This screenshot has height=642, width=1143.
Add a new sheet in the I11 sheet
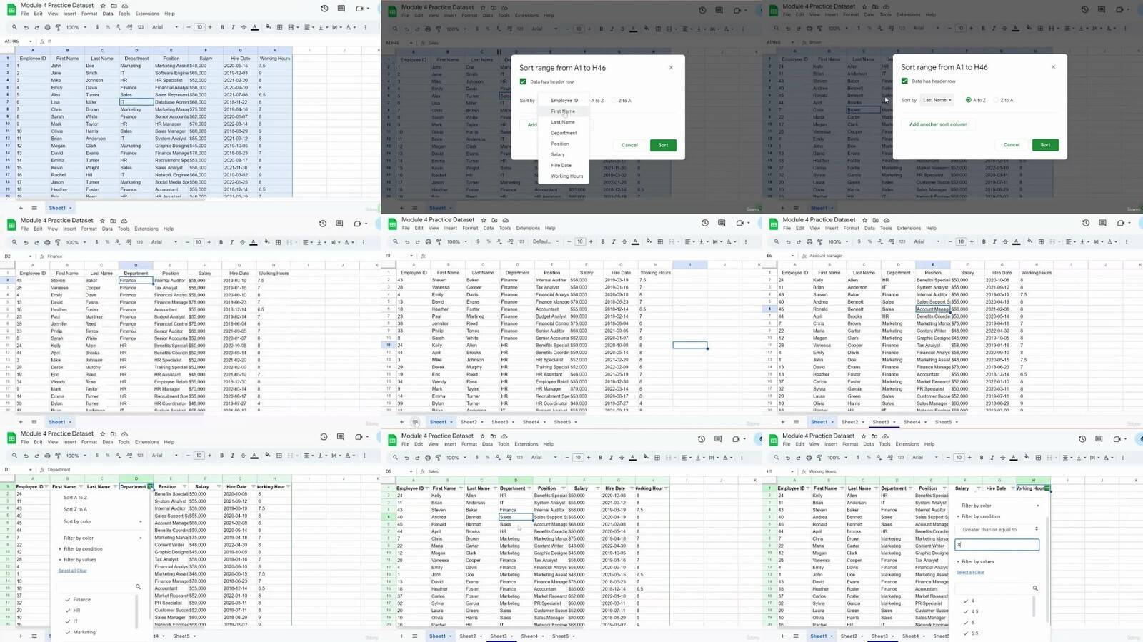[401, 422]
